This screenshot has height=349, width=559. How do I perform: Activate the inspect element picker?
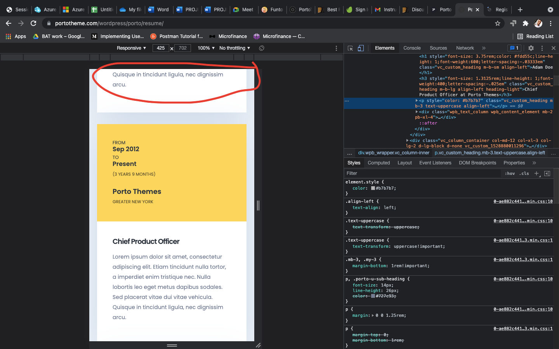(350, 48)
